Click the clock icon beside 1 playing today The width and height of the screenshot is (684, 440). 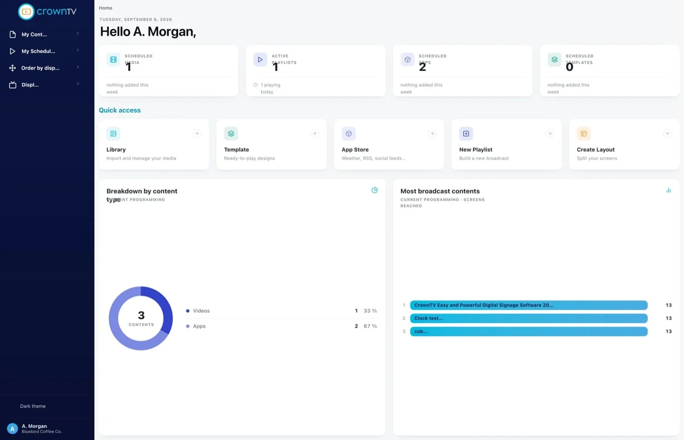click(x=255, y=85)
